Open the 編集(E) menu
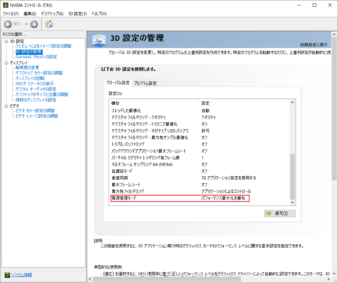Image resolution: width=338 pixels, height=283 pixels. (30, 13)
